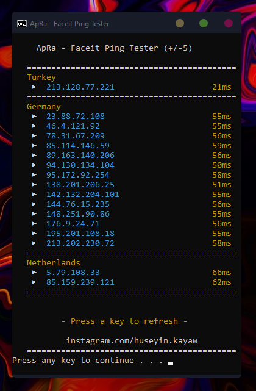Click the arrow next to 23.88.72.108
This screenshot has width=256, height=391.
[x=34, y=116]
